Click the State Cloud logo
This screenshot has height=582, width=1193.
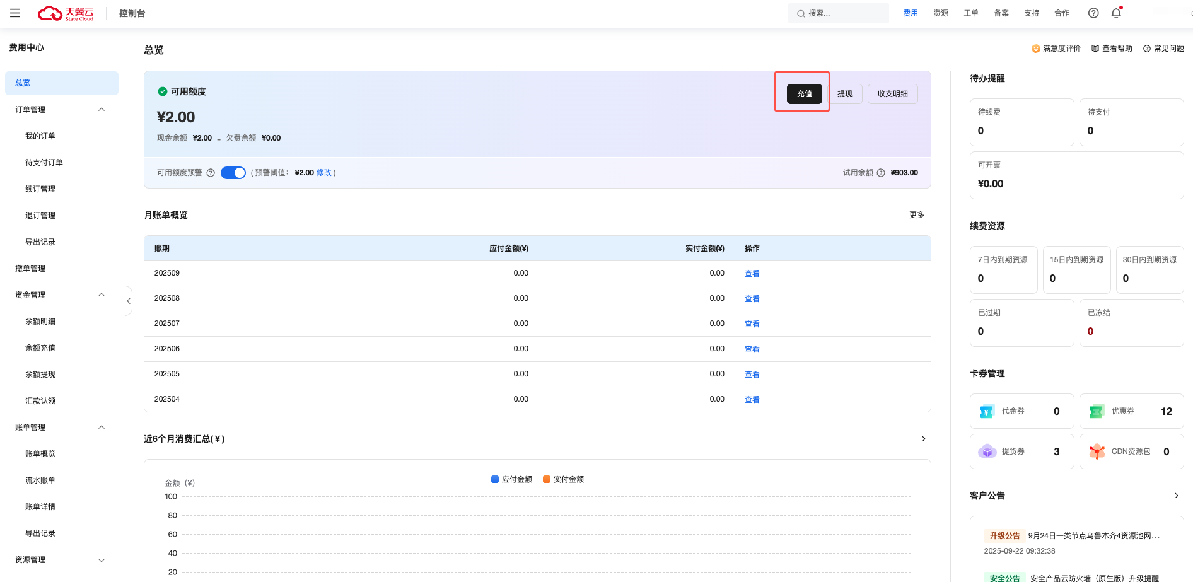pos(66,13)
